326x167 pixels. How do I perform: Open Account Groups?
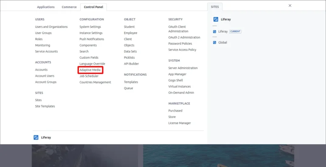click(x=46, y=82)
